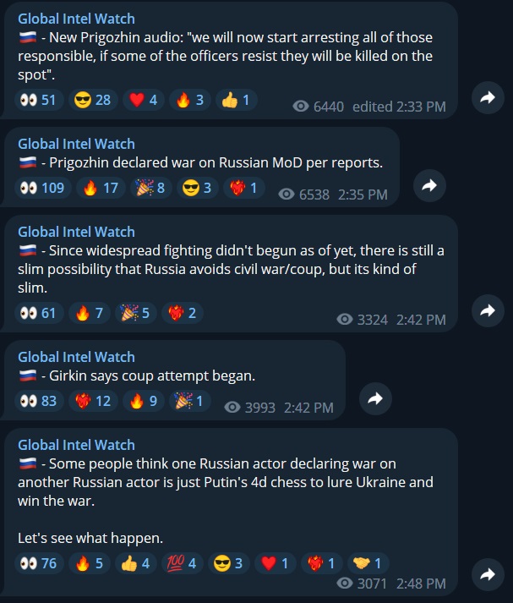
Task: Forward the Prigozhin audio message
Action: 488,97
